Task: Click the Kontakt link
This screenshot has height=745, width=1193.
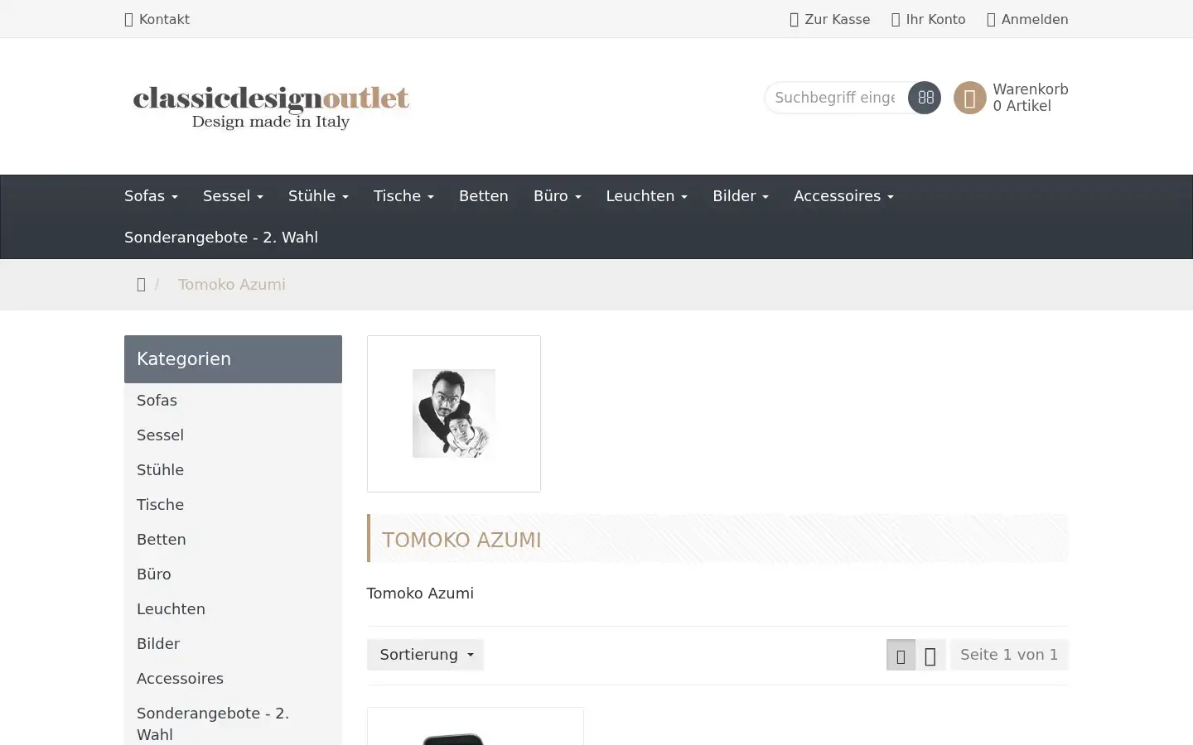Action: pos(157,19)
